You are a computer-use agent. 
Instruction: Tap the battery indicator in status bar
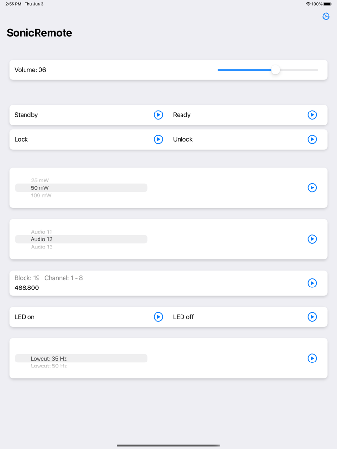(x=327, y=4)
